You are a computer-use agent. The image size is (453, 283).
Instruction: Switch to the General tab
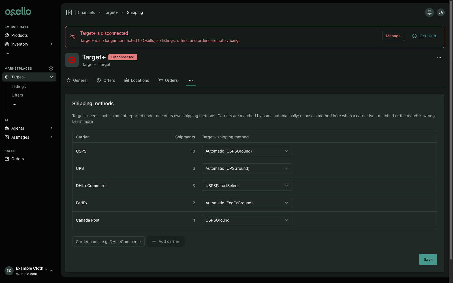click(x=77, y=80)
